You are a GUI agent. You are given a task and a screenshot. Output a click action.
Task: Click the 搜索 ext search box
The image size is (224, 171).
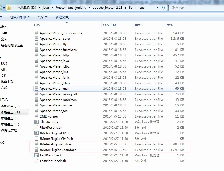[x=196, y=8]
